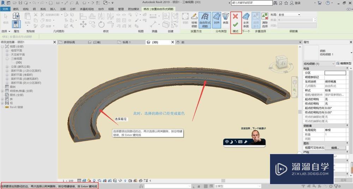Image resolution: width=353 pixels, height=189 pixels.
Task: Select the 绘制钢筋 sketch rebar tool
Action: point(194,20)
